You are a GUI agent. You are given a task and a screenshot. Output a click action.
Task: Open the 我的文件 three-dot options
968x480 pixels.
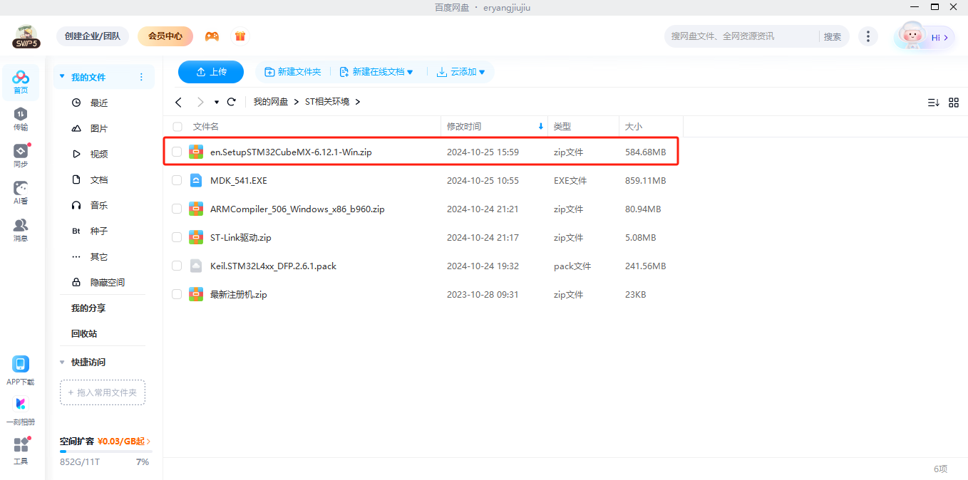[141, 77]
